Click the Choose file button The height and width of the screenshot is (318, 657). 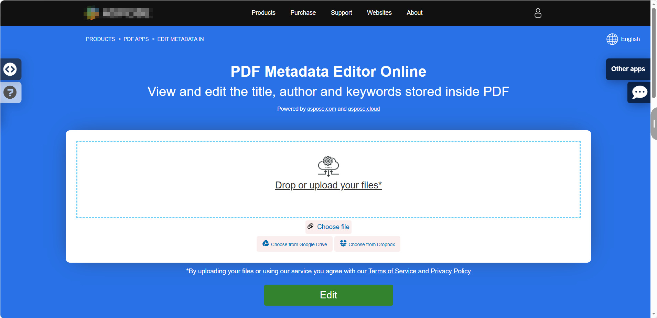coord(328,227)
